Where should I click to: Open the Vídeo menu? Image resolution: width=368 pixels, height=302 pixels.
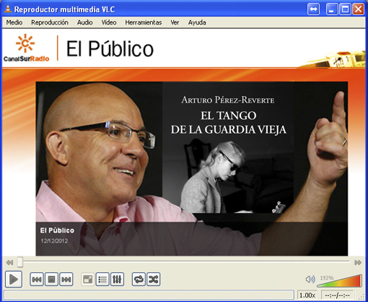pyautogui.click(x=109, y=22)
